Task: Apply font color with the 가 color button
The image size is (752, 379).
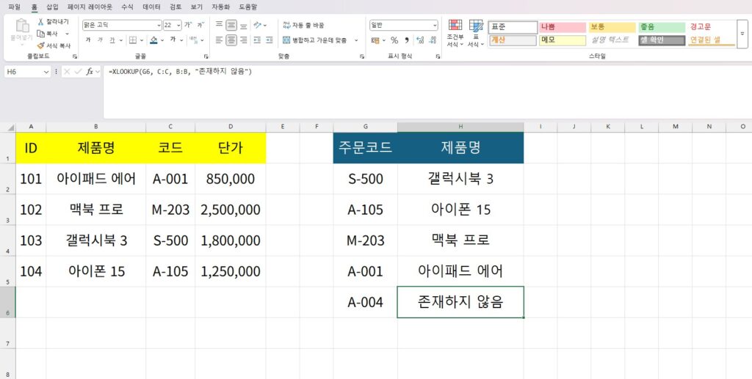Action: (x=173, y=40)
